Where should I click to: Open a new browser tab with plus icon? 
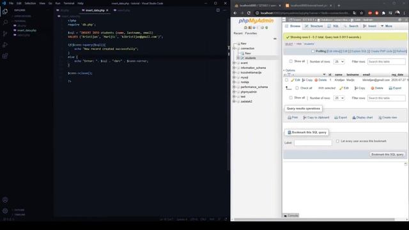pos(339,6)
